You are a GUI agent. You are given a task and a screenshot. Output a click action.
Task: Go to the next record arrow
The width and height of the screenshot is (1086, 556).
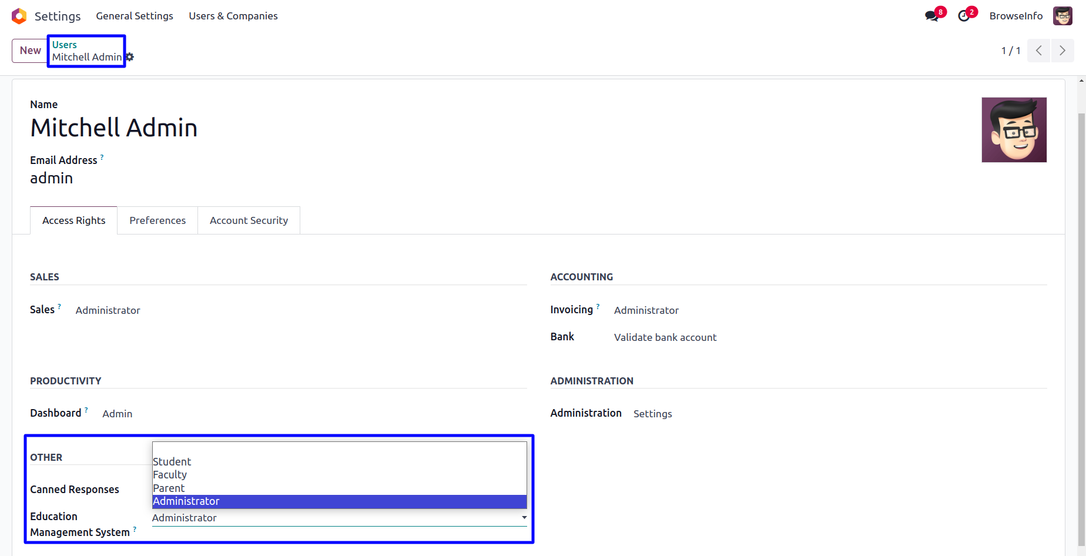coord(1062,51)
